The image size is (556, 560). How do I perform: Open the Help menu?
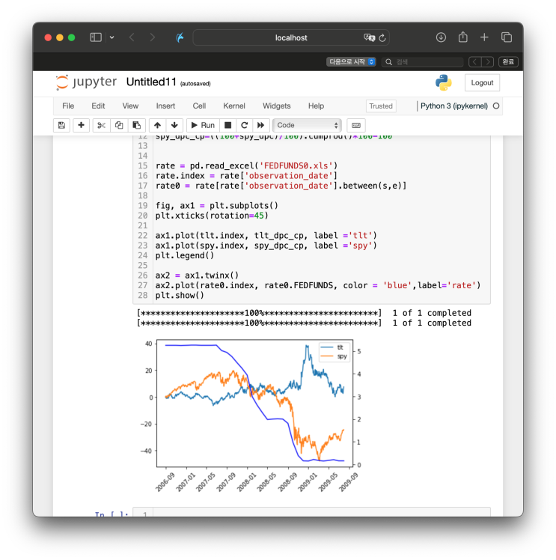317,106
